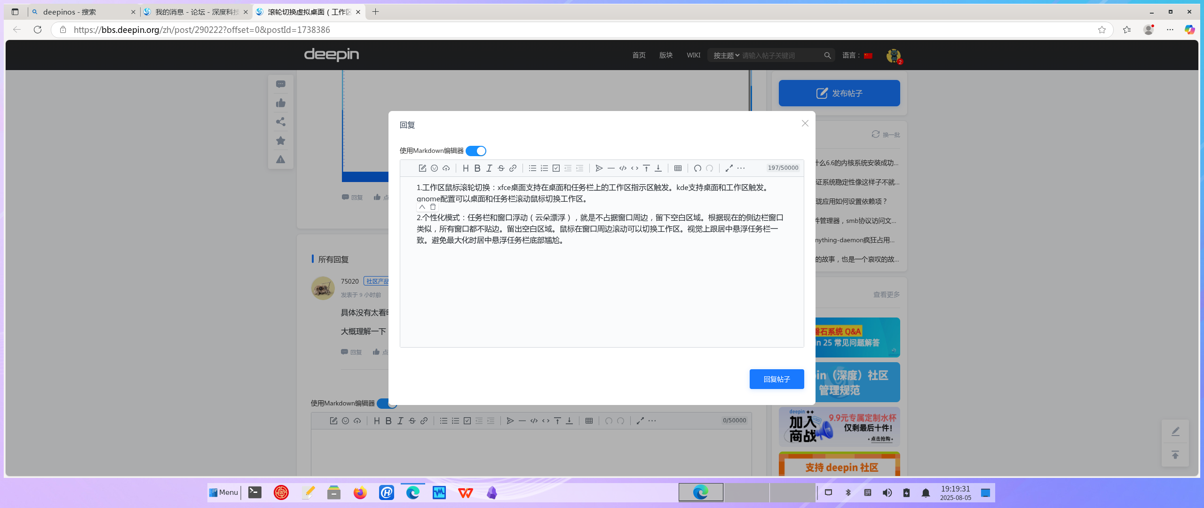Submit with 回复帖子 button
This screenshot has width=1204, height=508.
[x=776, y=379]
